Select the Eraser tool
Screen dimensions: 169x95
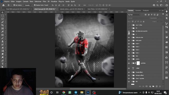point(2,48)
